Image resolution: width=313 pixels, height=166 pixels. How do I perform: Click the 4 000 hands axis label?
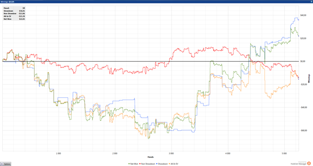(x=228, y=154)
